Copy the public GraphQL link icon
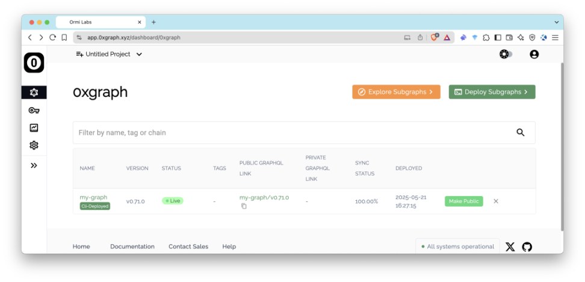Viewport: 585px width, 282px height. click(244, 206)
